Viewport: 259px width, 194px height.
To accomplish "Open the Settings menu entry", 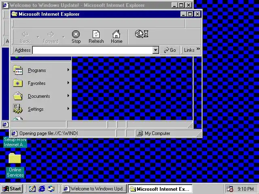I will [x=41, y=109].
